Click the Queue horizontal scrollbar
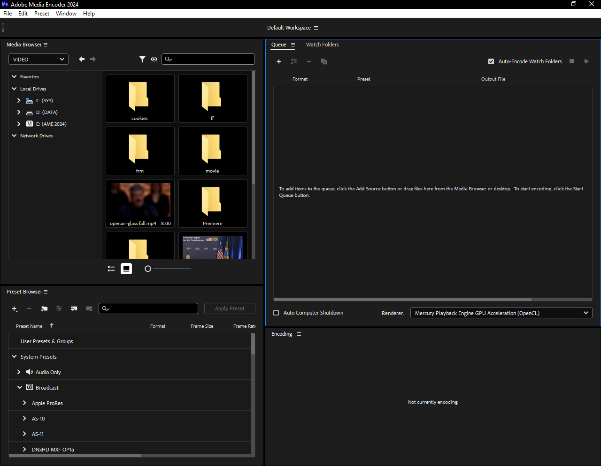This screenshot has height=466, width=601. click(402, 299)
